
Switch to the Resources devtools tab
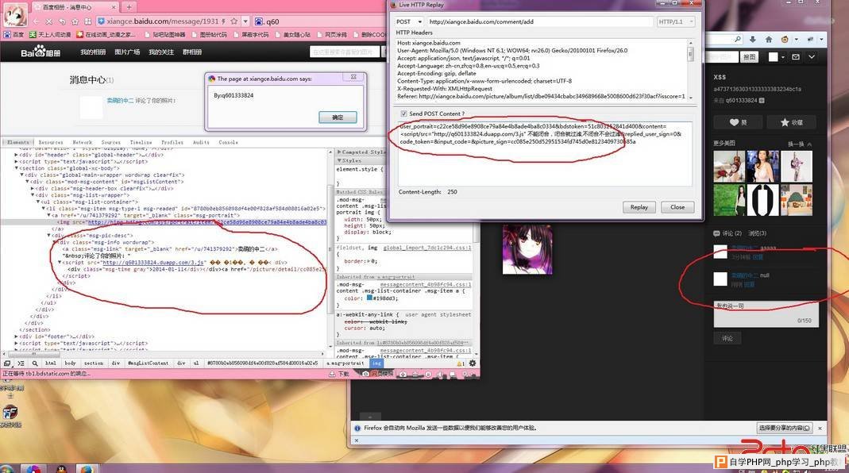51,142
